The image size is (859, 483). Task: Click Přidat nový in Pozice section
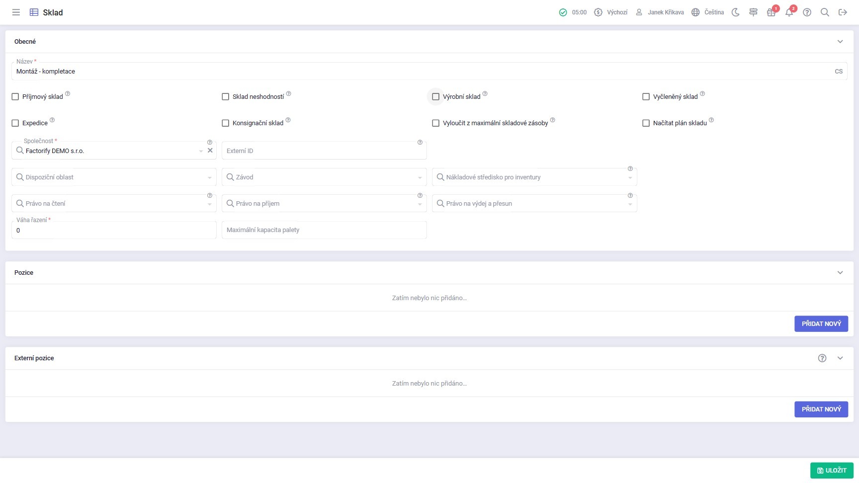821,324
